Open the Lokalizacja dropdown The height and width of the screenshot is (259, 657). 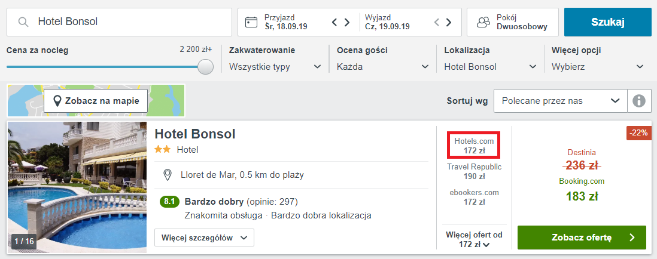(491, 67)
